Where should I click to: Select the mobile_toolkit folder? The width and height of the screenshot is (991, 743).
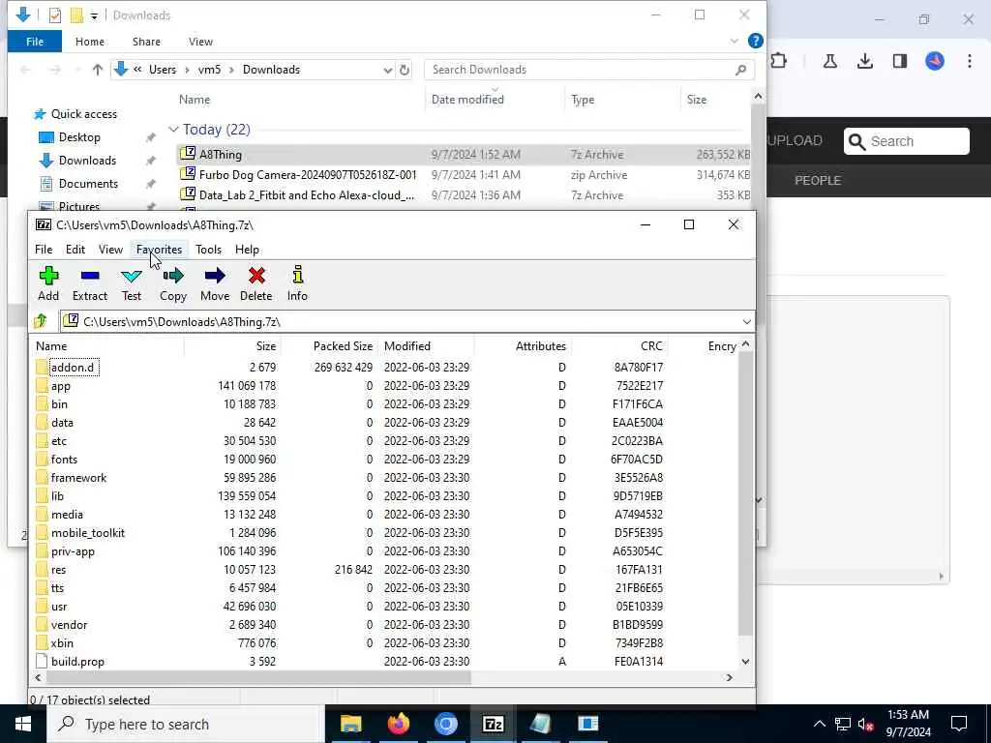point(88,533)
